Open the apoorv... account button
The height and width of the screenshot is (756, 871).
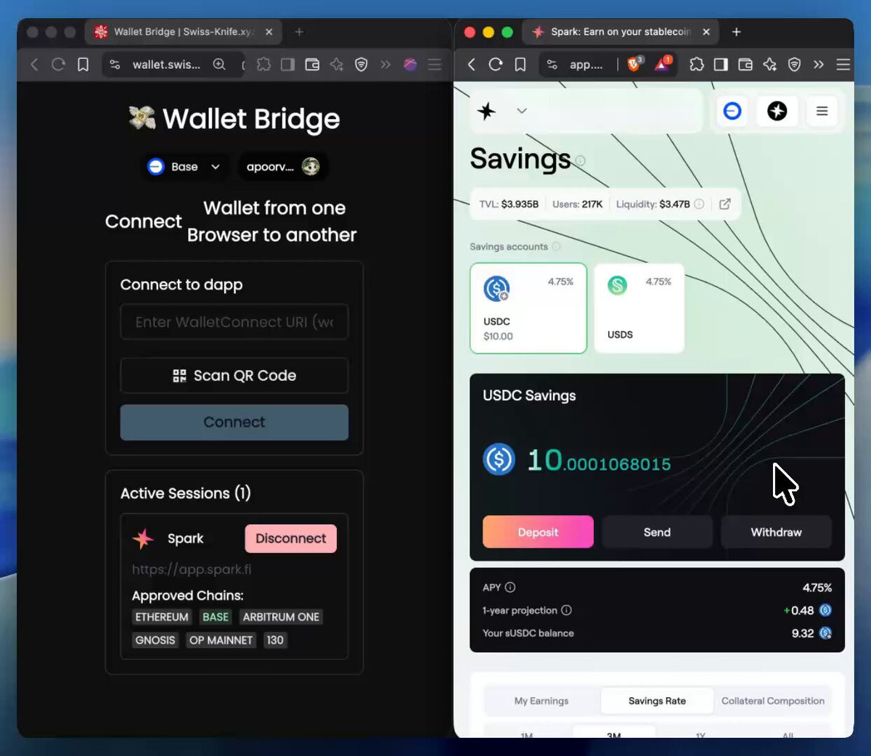pyautogui.click(x=282, y=167)
